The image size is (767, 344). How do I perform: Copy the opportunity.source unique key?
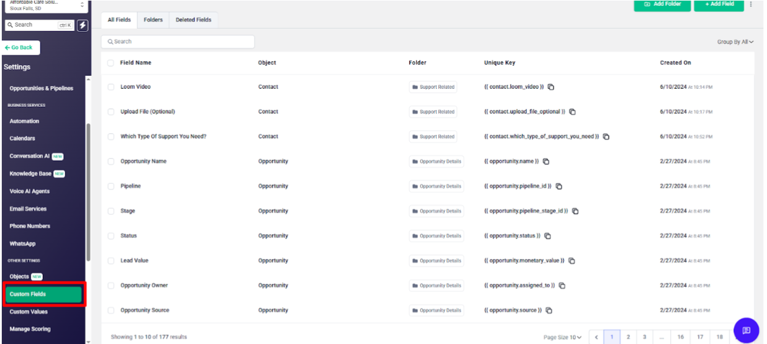coord(549,310)
